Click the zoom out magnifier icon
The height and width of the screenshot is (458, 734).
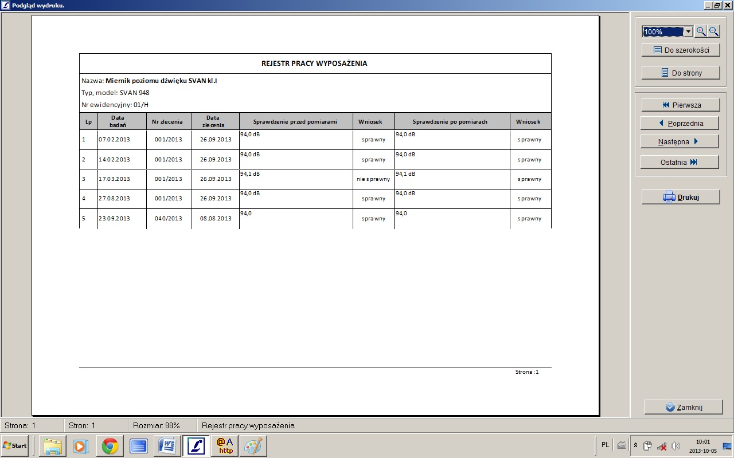coord(713,31)
